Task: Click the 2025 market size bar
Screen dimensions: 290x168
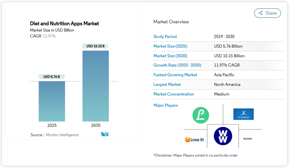Action: tap(52, 101)
